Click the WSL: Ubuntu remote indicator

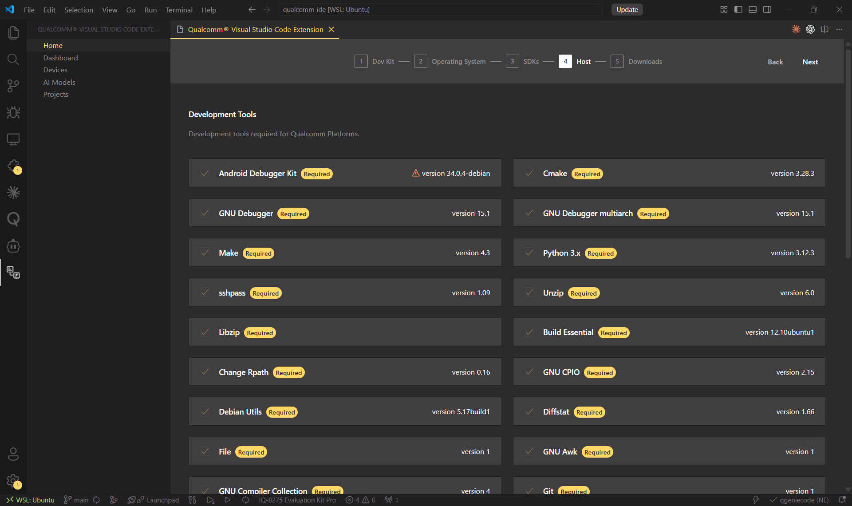30,500
